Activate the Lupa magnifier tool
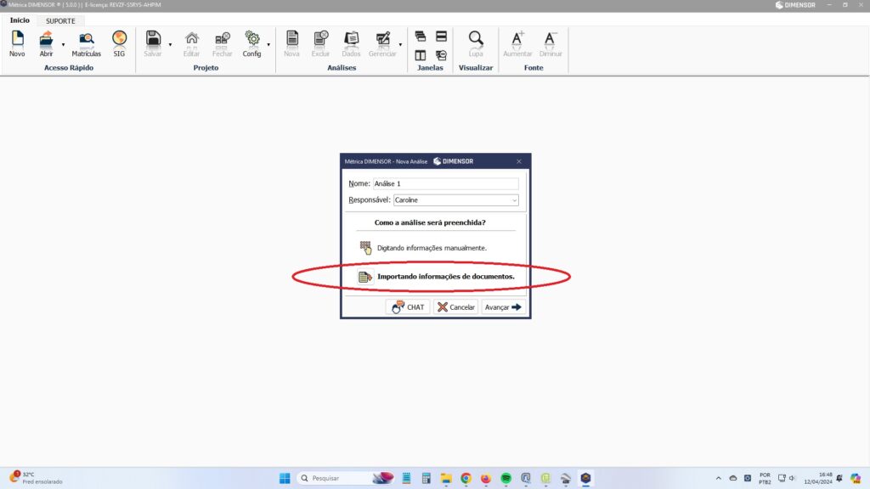870x489 pixels. click(x=476, y=44)
